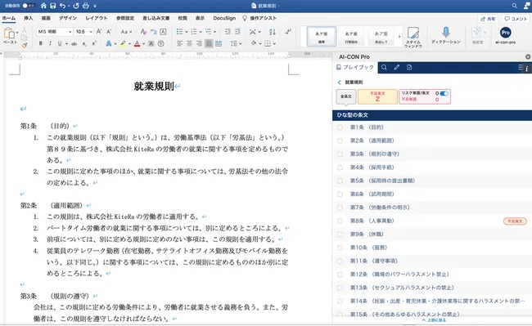Image resolution: width=532 pixels, height=326 pixels.
Task: Decrease font size
Action: (x=109, y=32)
